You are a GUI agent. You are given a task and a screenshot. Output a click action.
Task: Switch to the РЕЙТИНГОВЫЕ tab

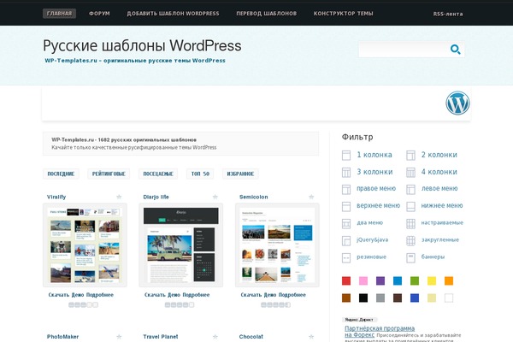(109, 174)
